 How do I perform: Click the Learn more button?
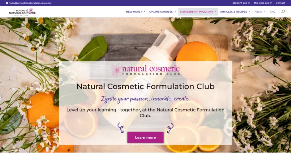pyautogui.click(x=145, y=137)
